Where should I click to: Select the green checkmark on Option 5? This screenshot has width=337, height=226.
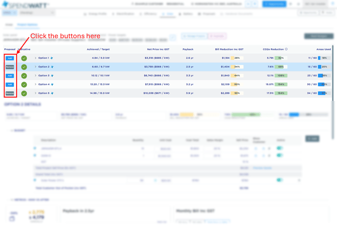tap(24, 94)
